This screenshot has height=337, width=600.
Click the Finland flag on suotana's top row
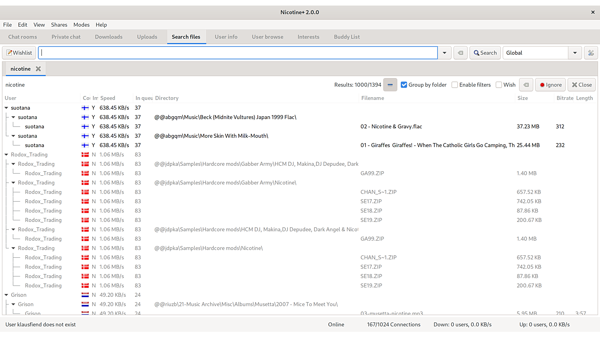click(x=85, y=108)
